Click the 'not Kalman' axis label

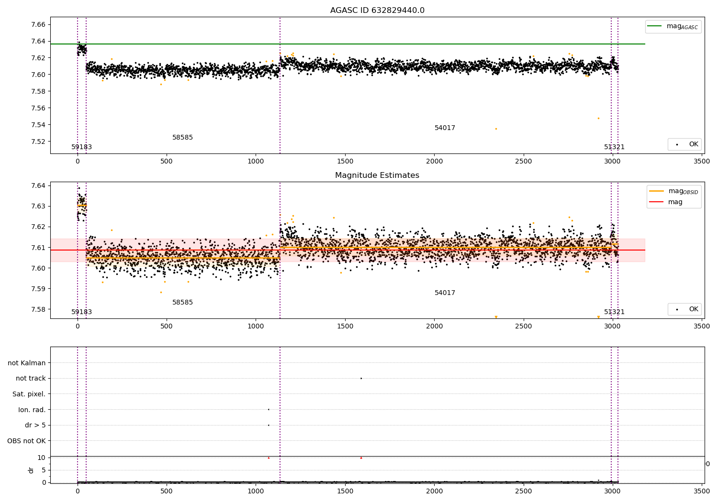pos(27,363)
